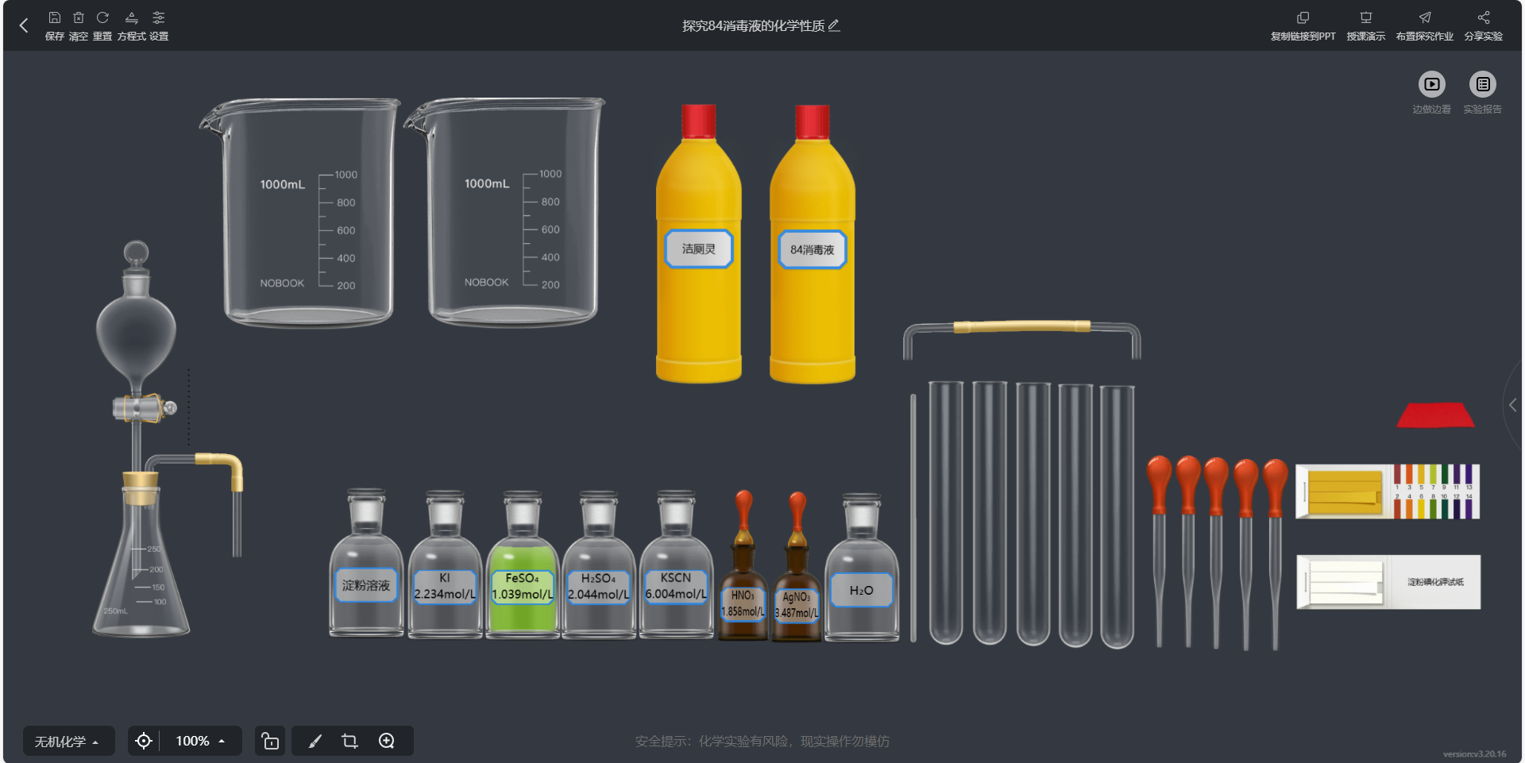Screen dimensions: 1525x763
Task: Select the first red-bulb dropper
Action: click(1160, 551)
